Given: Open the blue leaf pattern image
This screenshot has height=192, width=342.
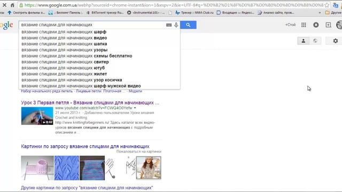Looking at the screenshot, I should [67, 168].
